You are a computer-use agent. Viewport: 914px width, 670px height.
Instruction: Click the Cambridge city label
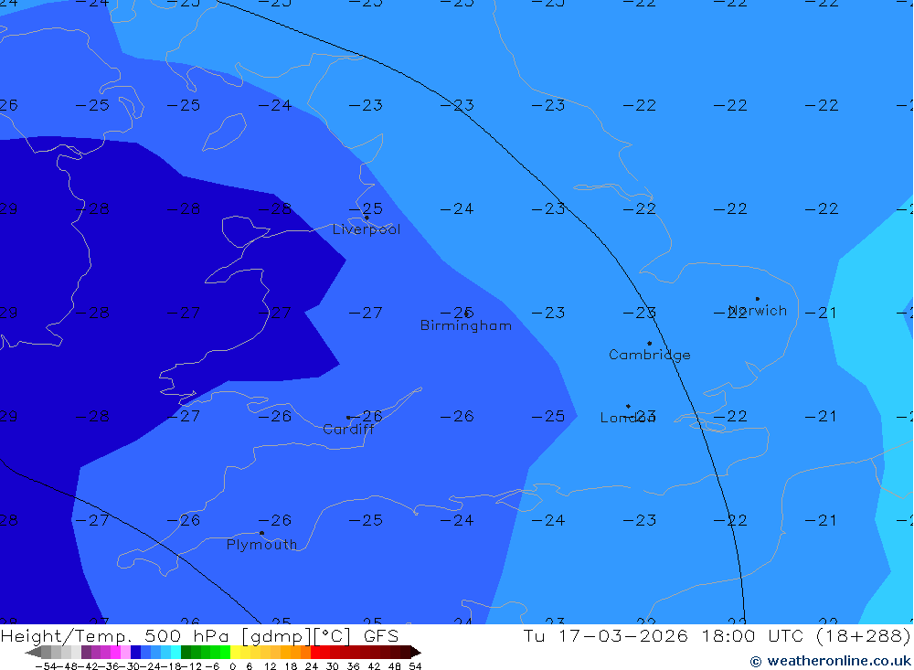click(649, 355)
